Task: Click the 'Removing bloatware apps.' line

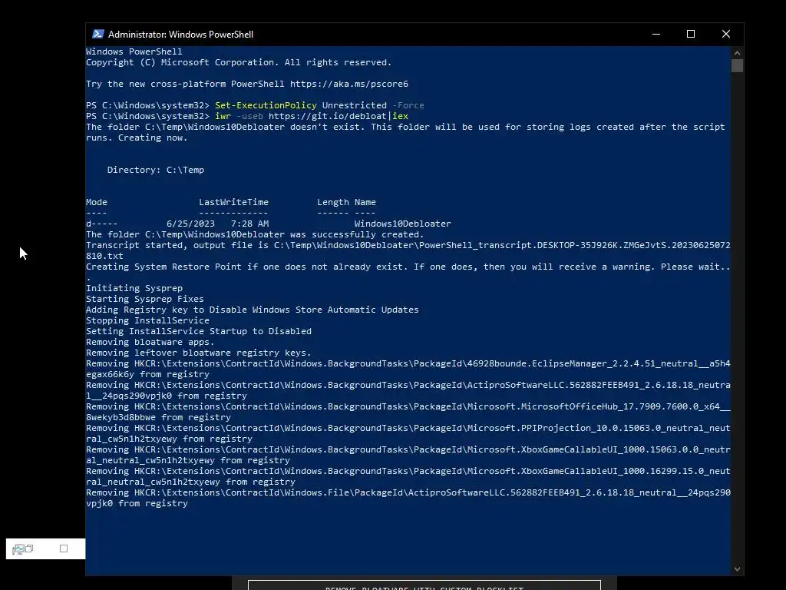Action: pyautogui.click(x=150, y=342)
